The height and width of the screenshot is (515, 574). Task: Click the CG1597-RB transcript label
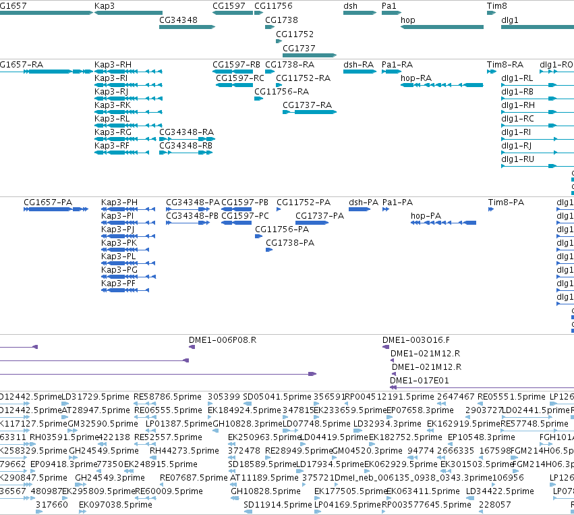click(237, 65)
